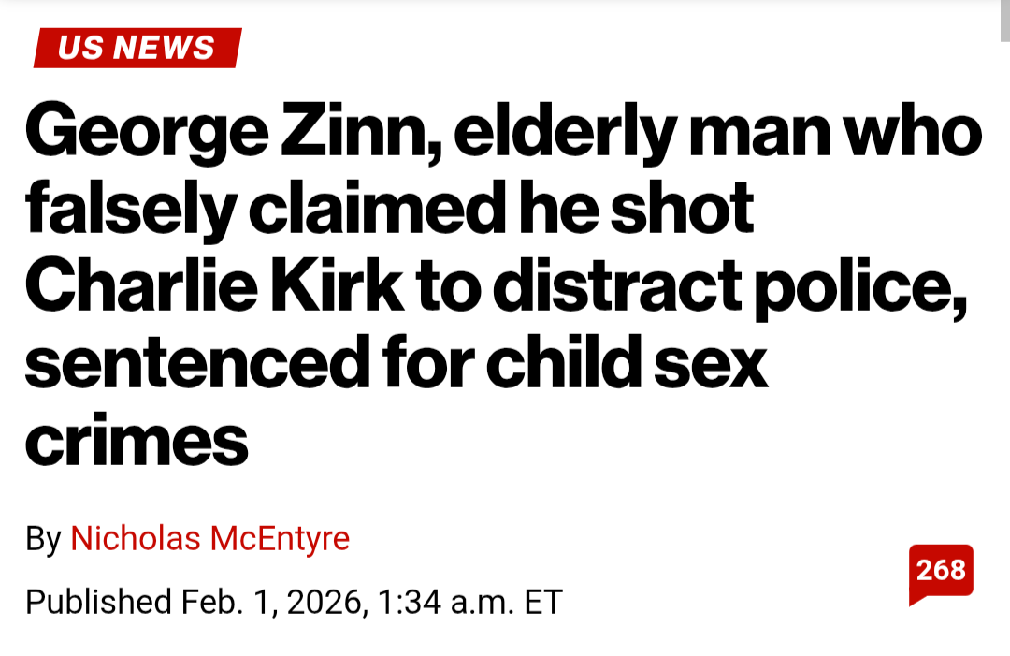Click the number 268 in the red bubble
Viewport: 1010px width, 656px height.
pos(941,569)
